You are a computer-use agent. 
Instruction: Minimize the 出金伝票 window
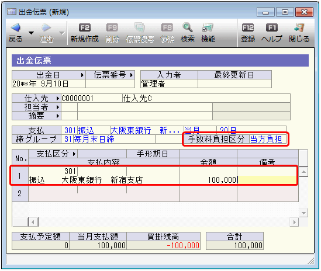[265, 12]
